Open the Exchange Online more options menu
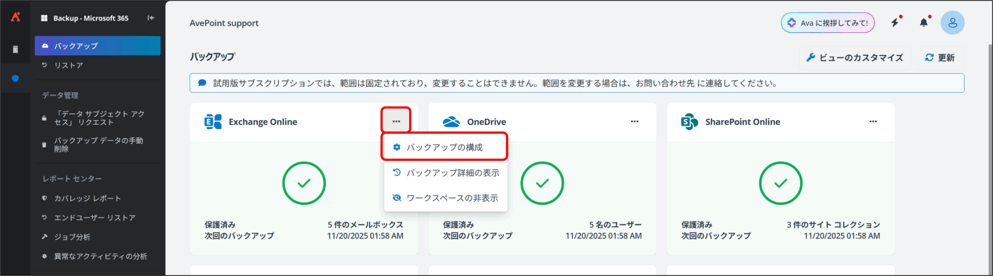Image resolution: width=993 pixels, height=276 pixels. pos(396,121)
